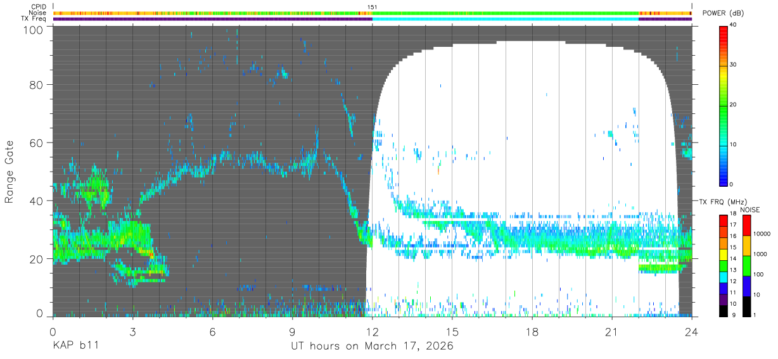Click the UT hour tick label 24
The height and width of the screenshot is (359, 778).
point(692,331)
